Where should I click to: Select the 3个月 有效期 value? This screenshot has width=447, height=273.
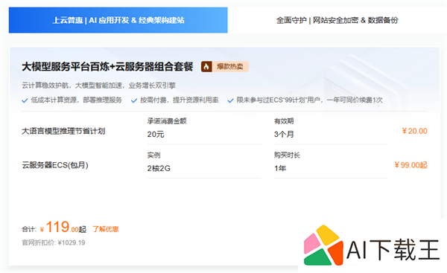(x=284, y=135)
